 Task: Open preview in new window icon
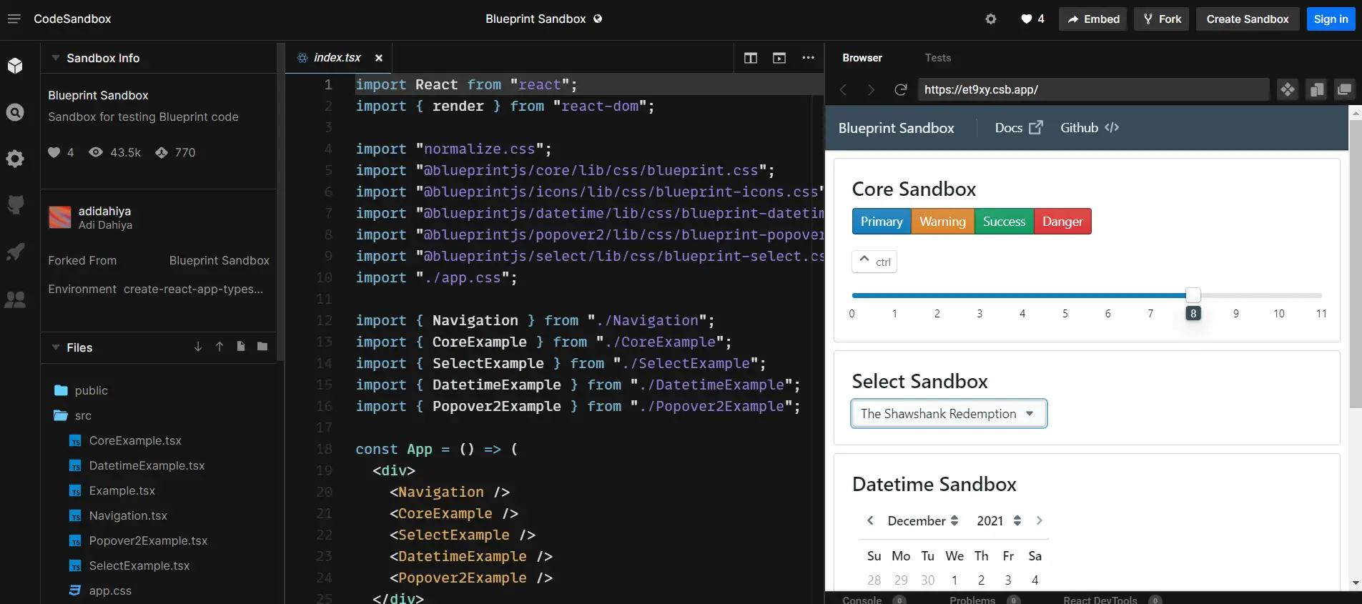pos(1344,89)
